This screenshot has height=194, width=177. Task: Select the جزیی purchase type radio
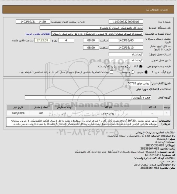point(146,72)
